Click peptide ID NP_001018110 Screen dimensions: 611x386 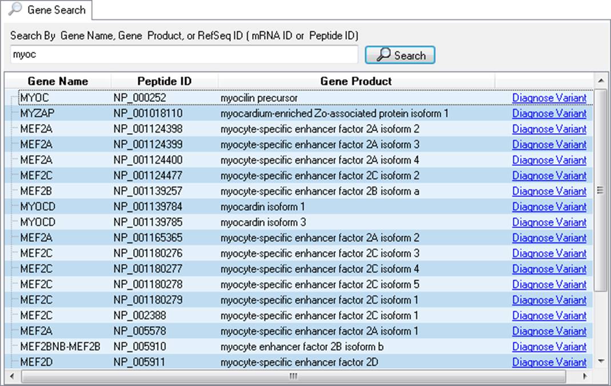point(148,113)
